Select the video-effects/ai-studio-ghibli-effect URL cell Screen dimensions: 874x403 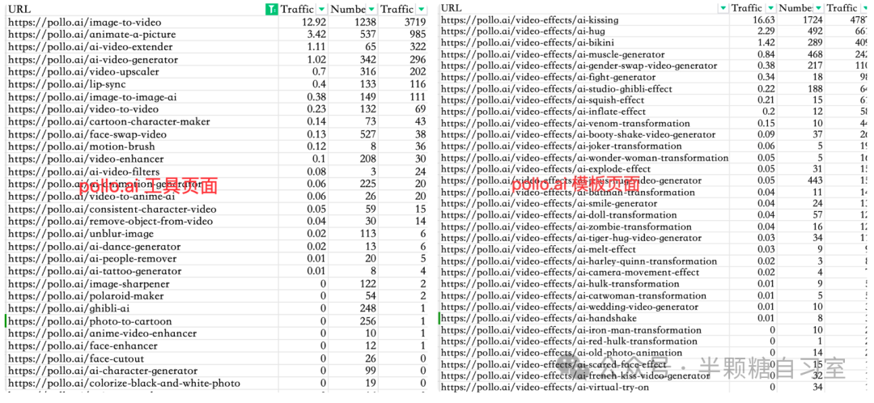[x=584, y=89]
